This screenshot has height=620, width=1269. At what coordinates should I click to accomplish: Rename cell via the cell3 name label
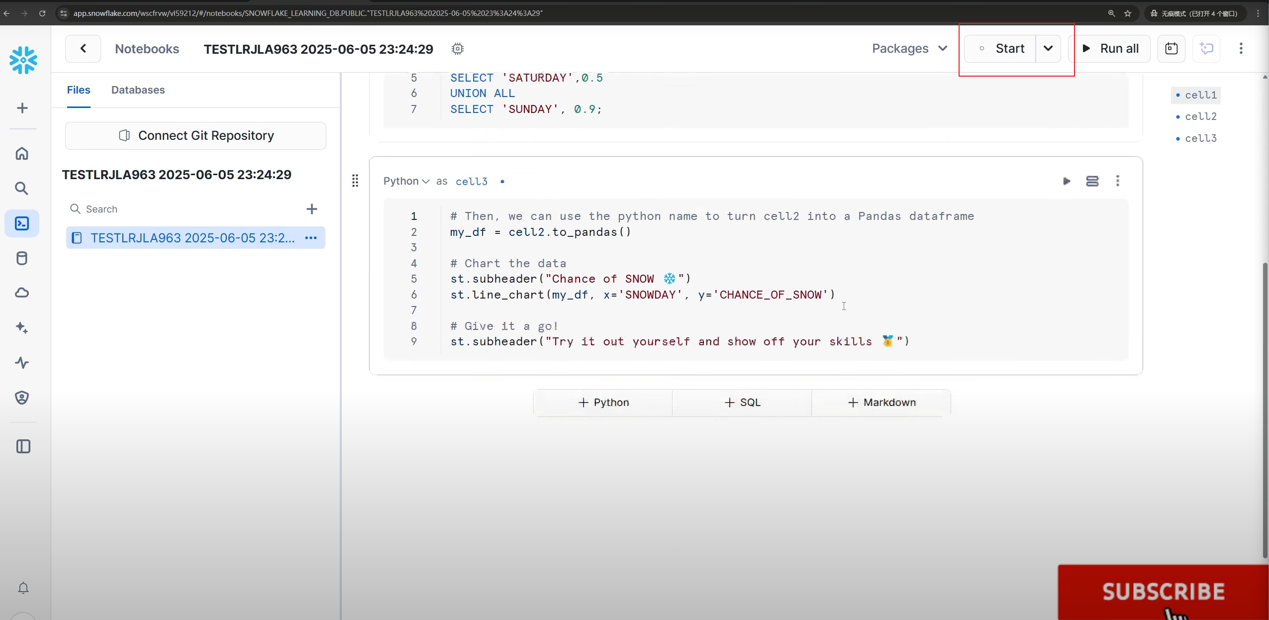(472, 182)
